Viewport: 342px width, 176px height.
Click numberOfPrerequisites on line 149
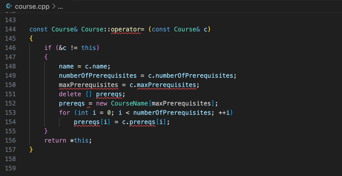(98, 75)
